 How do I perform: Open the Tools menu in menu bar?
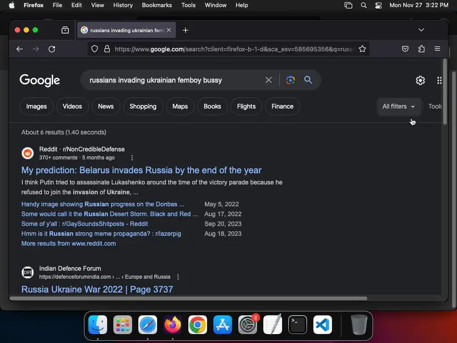point(188,5)
